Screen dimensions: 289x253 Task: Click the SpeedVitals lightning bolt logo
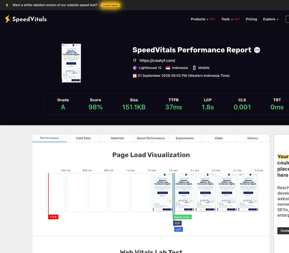[7, 19]
